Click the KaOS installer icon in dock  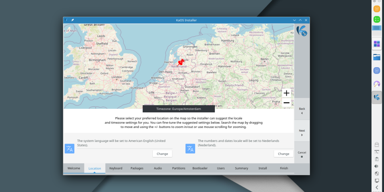point(376,97)
